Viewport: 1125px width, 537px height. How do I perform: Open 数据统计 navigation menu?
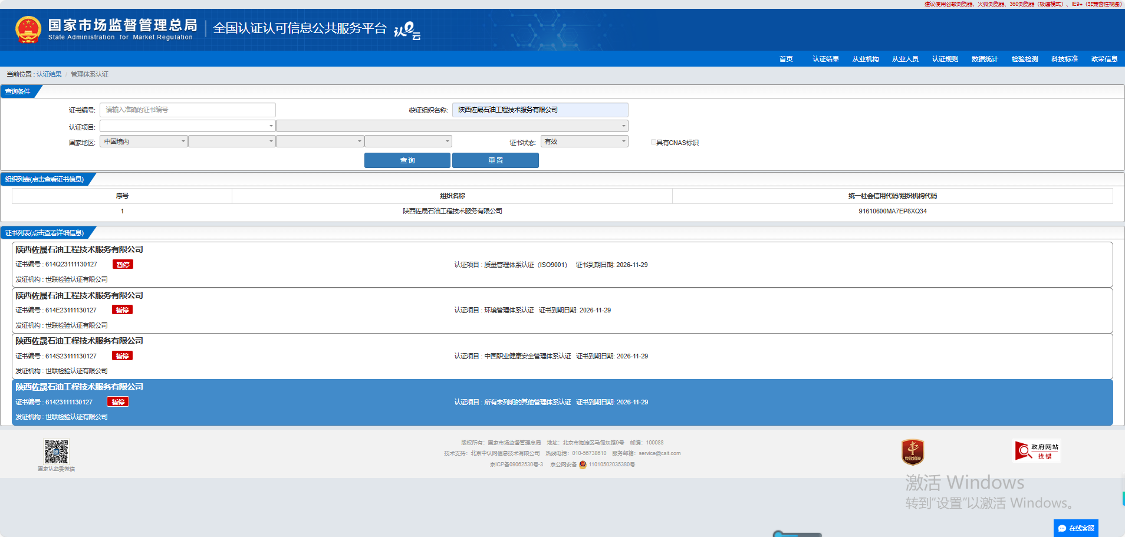point(985,59)
